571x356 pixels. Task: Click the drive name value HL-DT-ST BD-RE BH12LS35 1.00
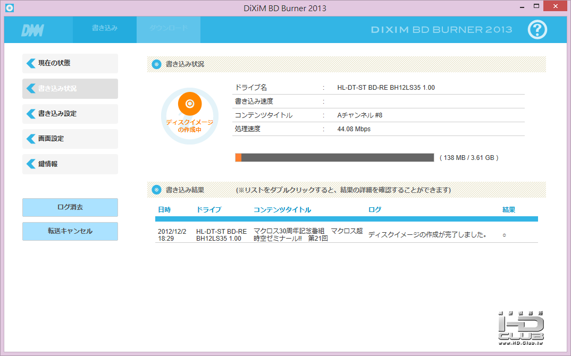coord(386,87)
